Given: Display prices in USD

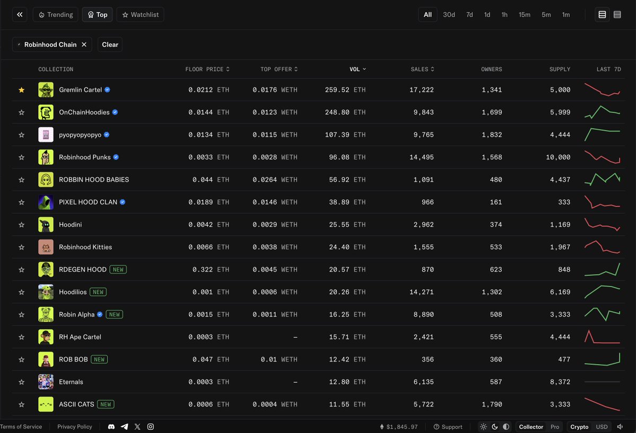Looking at the screenshot, I should 602,427.
